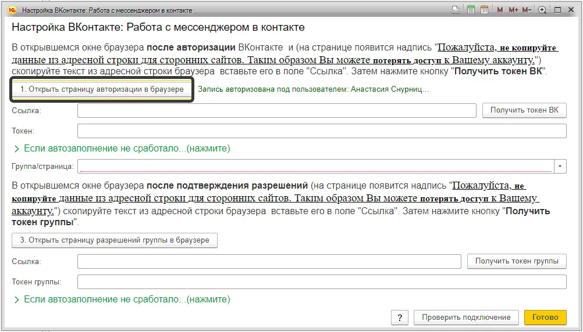Image resolution: width=583 pixels, height=332 pixels.
Task: Focus the second 'Ссылка' field near group token
Action: 269,261
